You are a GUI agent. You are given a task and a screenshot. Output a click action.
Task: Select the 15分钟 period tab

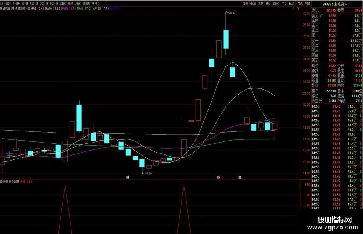[34, 3]
